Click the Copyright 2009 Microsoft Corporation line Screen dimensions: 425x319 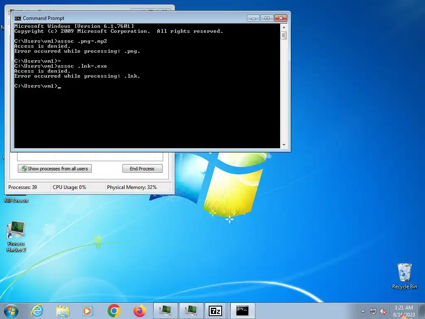point(119,31)
